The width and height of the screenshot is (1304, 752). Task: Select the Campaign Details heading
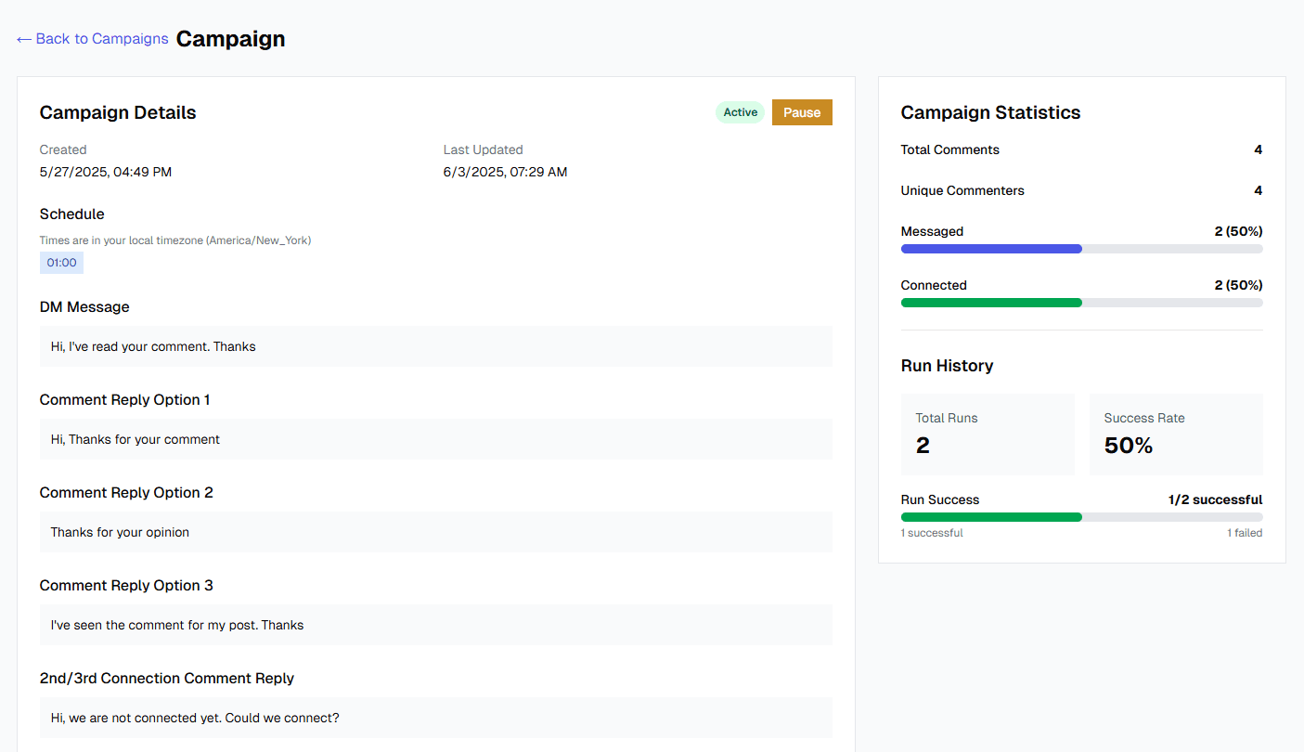coord(117,111)
